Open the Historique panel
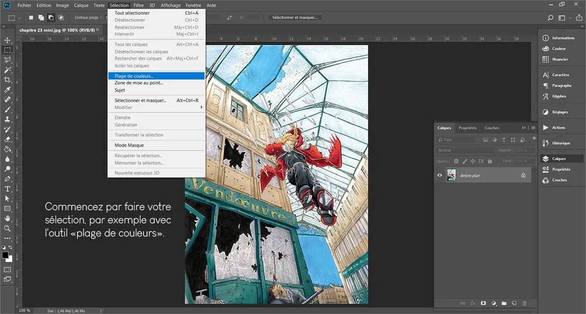 coord(562,143)
